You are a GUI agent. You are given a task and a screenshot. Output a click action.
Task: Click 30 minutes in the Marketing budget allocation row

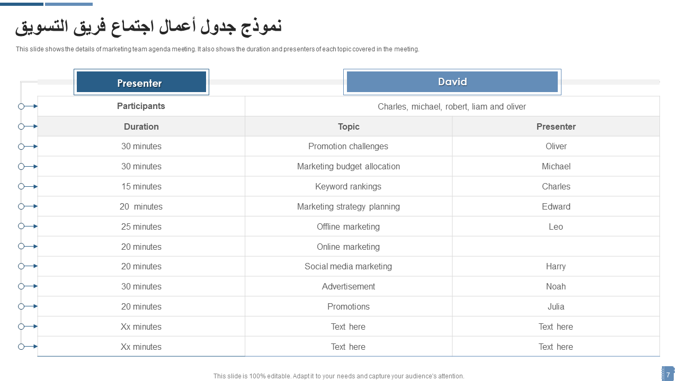(141, 166)
